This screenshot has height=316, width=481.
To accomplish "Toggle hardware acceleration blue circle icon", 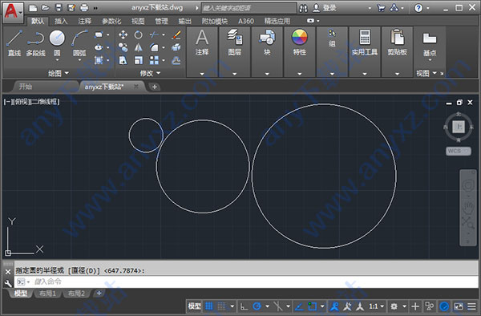I will [x=444, y=306].
